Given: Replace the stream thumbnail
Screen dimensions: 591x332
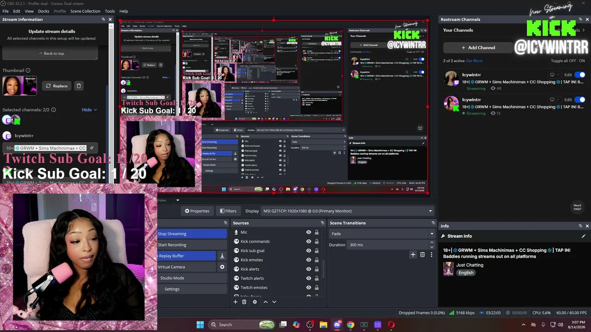Looking at the screenshot, I should tap(57, 86).
